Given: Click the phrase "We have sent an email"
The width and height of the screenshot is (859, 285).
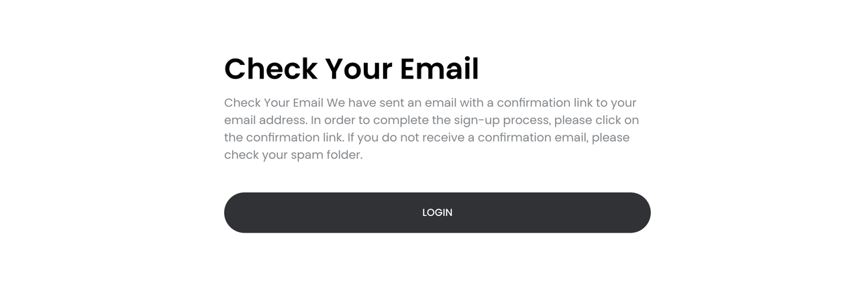Looking at the screenshot, I should click(387, 103).
